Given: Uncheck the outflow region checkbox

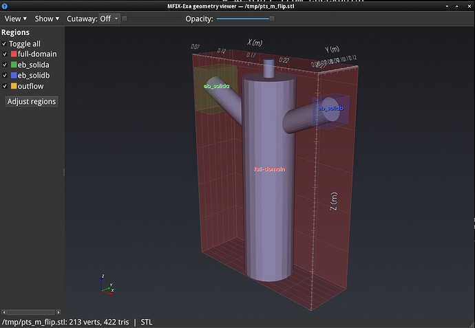Looking at the screenshot, I should click(x=5, y=86).
